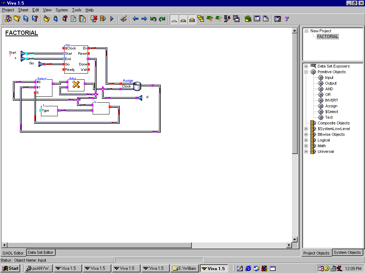Click the iMul multiply block on canvas

[x=76, y=85]
